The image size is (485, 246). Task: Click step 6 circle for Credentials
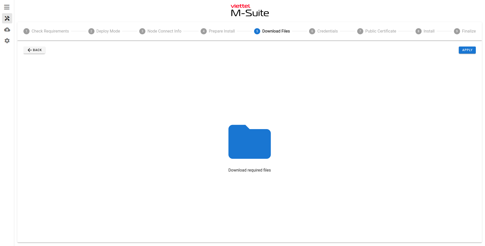[x=312, y=31]
